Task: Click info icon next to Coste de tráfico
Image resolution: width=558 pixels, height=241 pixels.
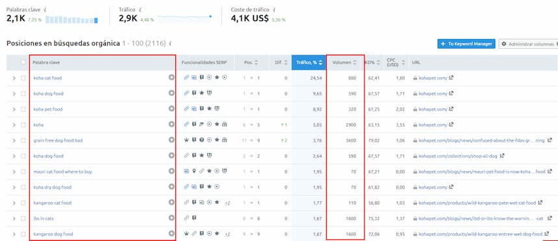Action: click(x=274, y=10)
